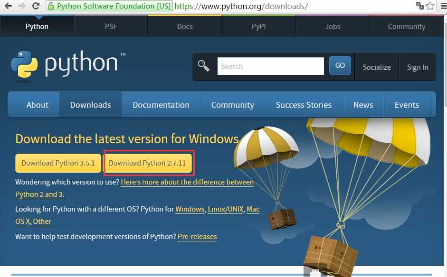Click Download Python 3.5.1 button
Viewport: 447px width, 277px height.
click(x=58, y=163)
